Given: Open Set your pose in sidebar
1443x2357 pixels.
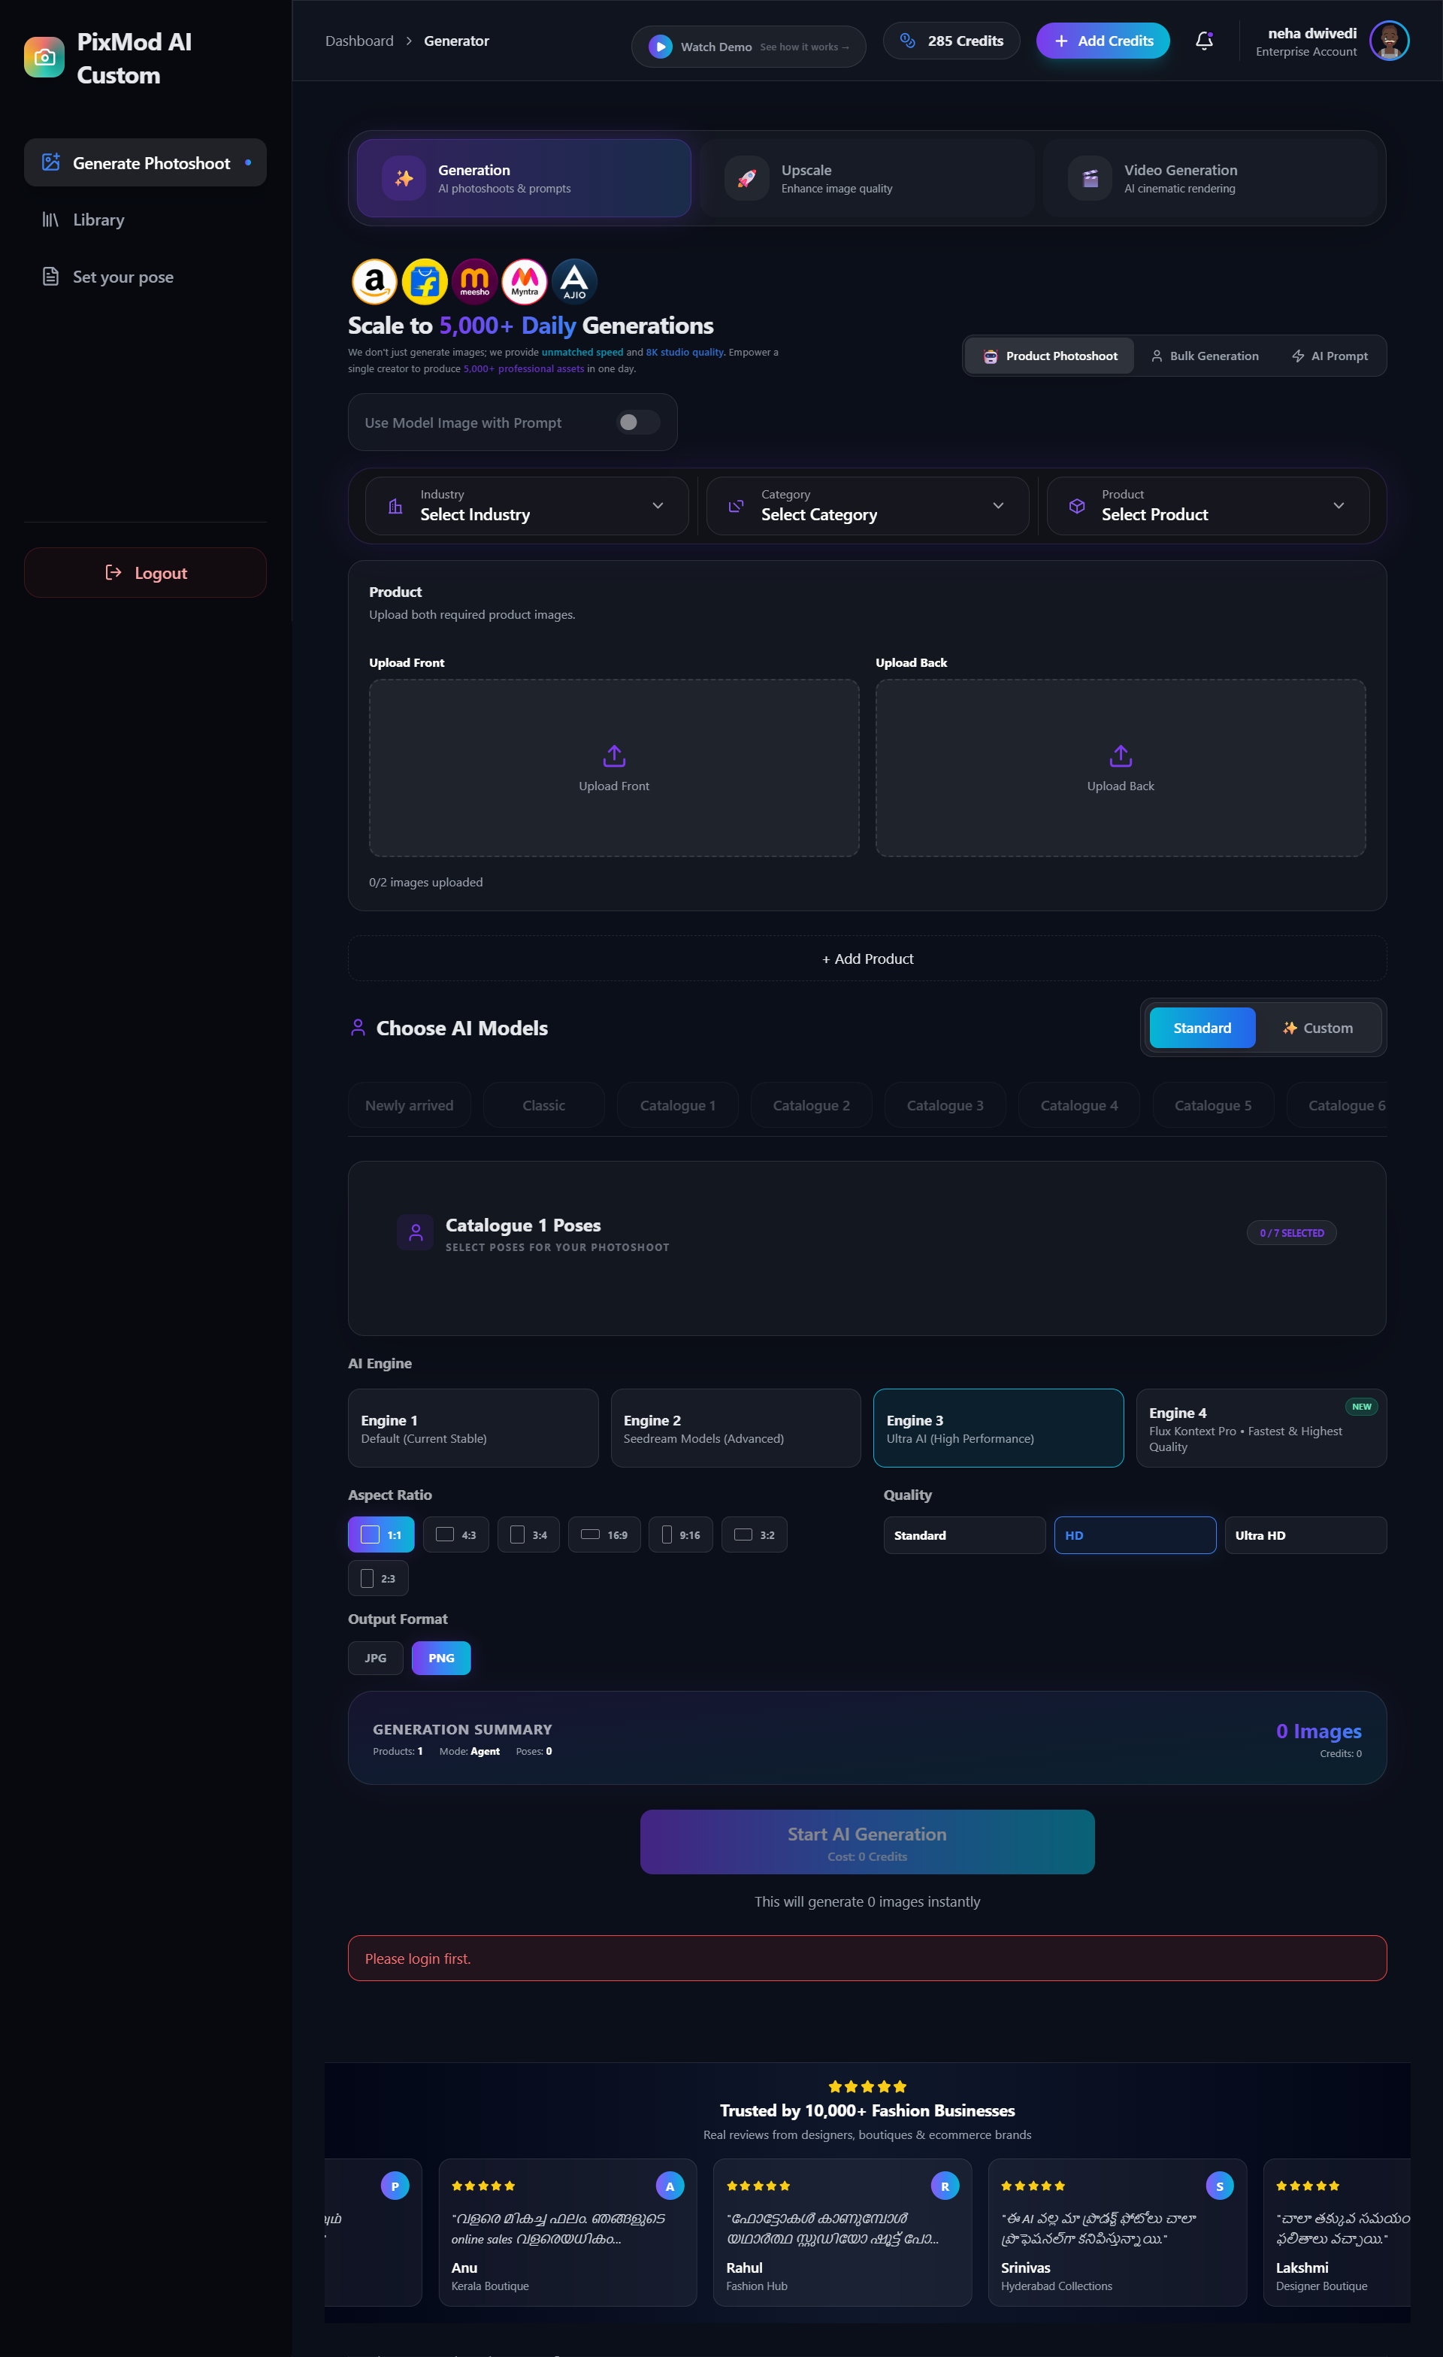Looking at the screenshot, I should [145, 277].
